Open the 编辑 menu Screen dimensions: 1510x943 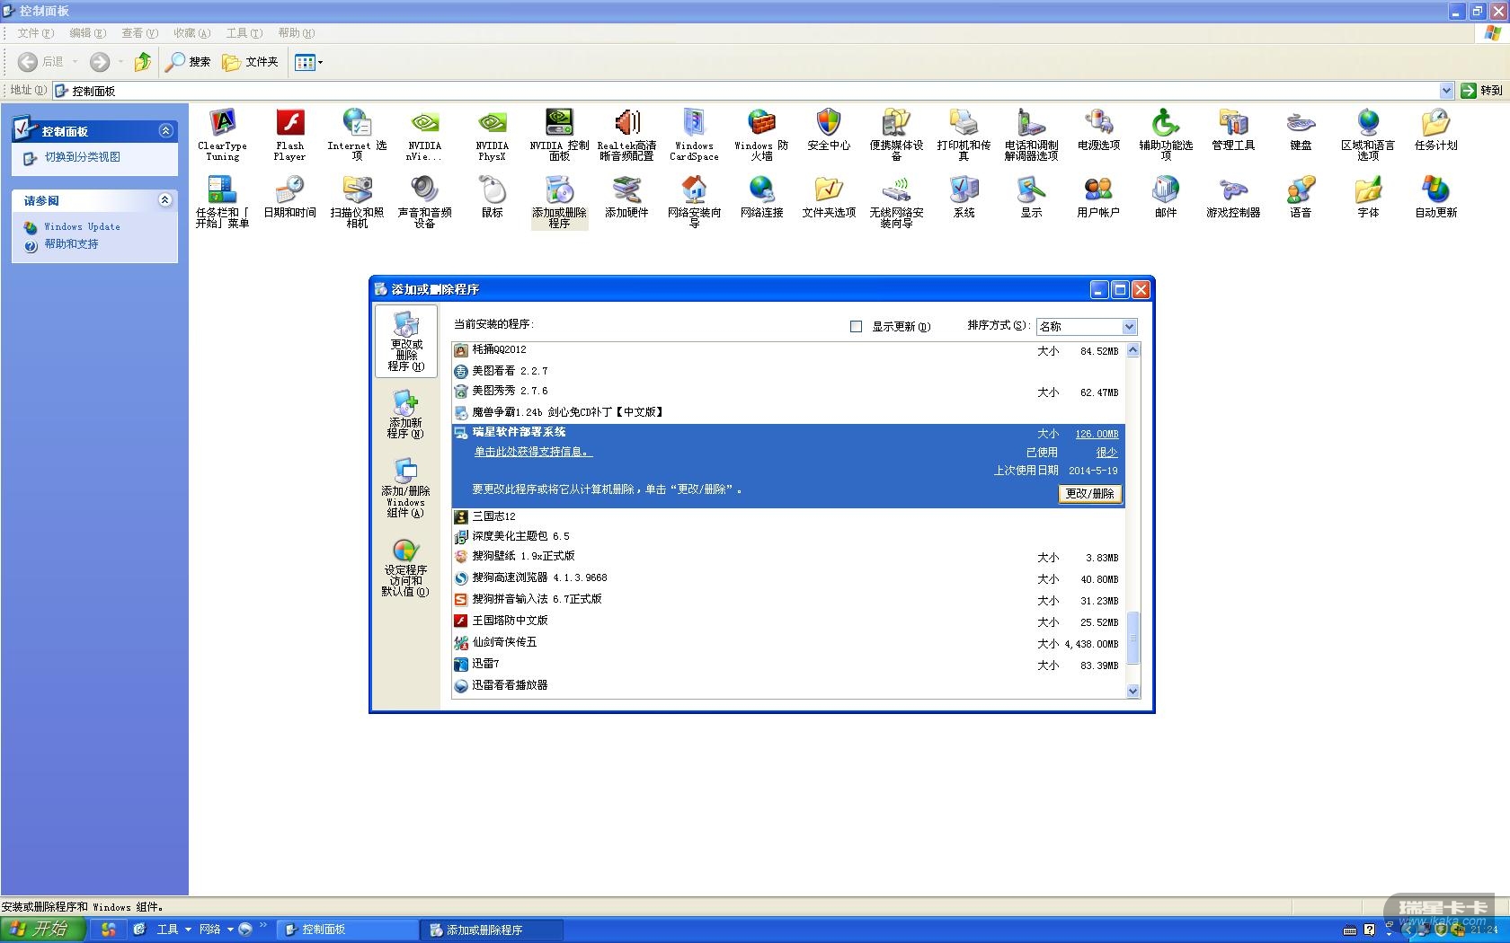87,33
